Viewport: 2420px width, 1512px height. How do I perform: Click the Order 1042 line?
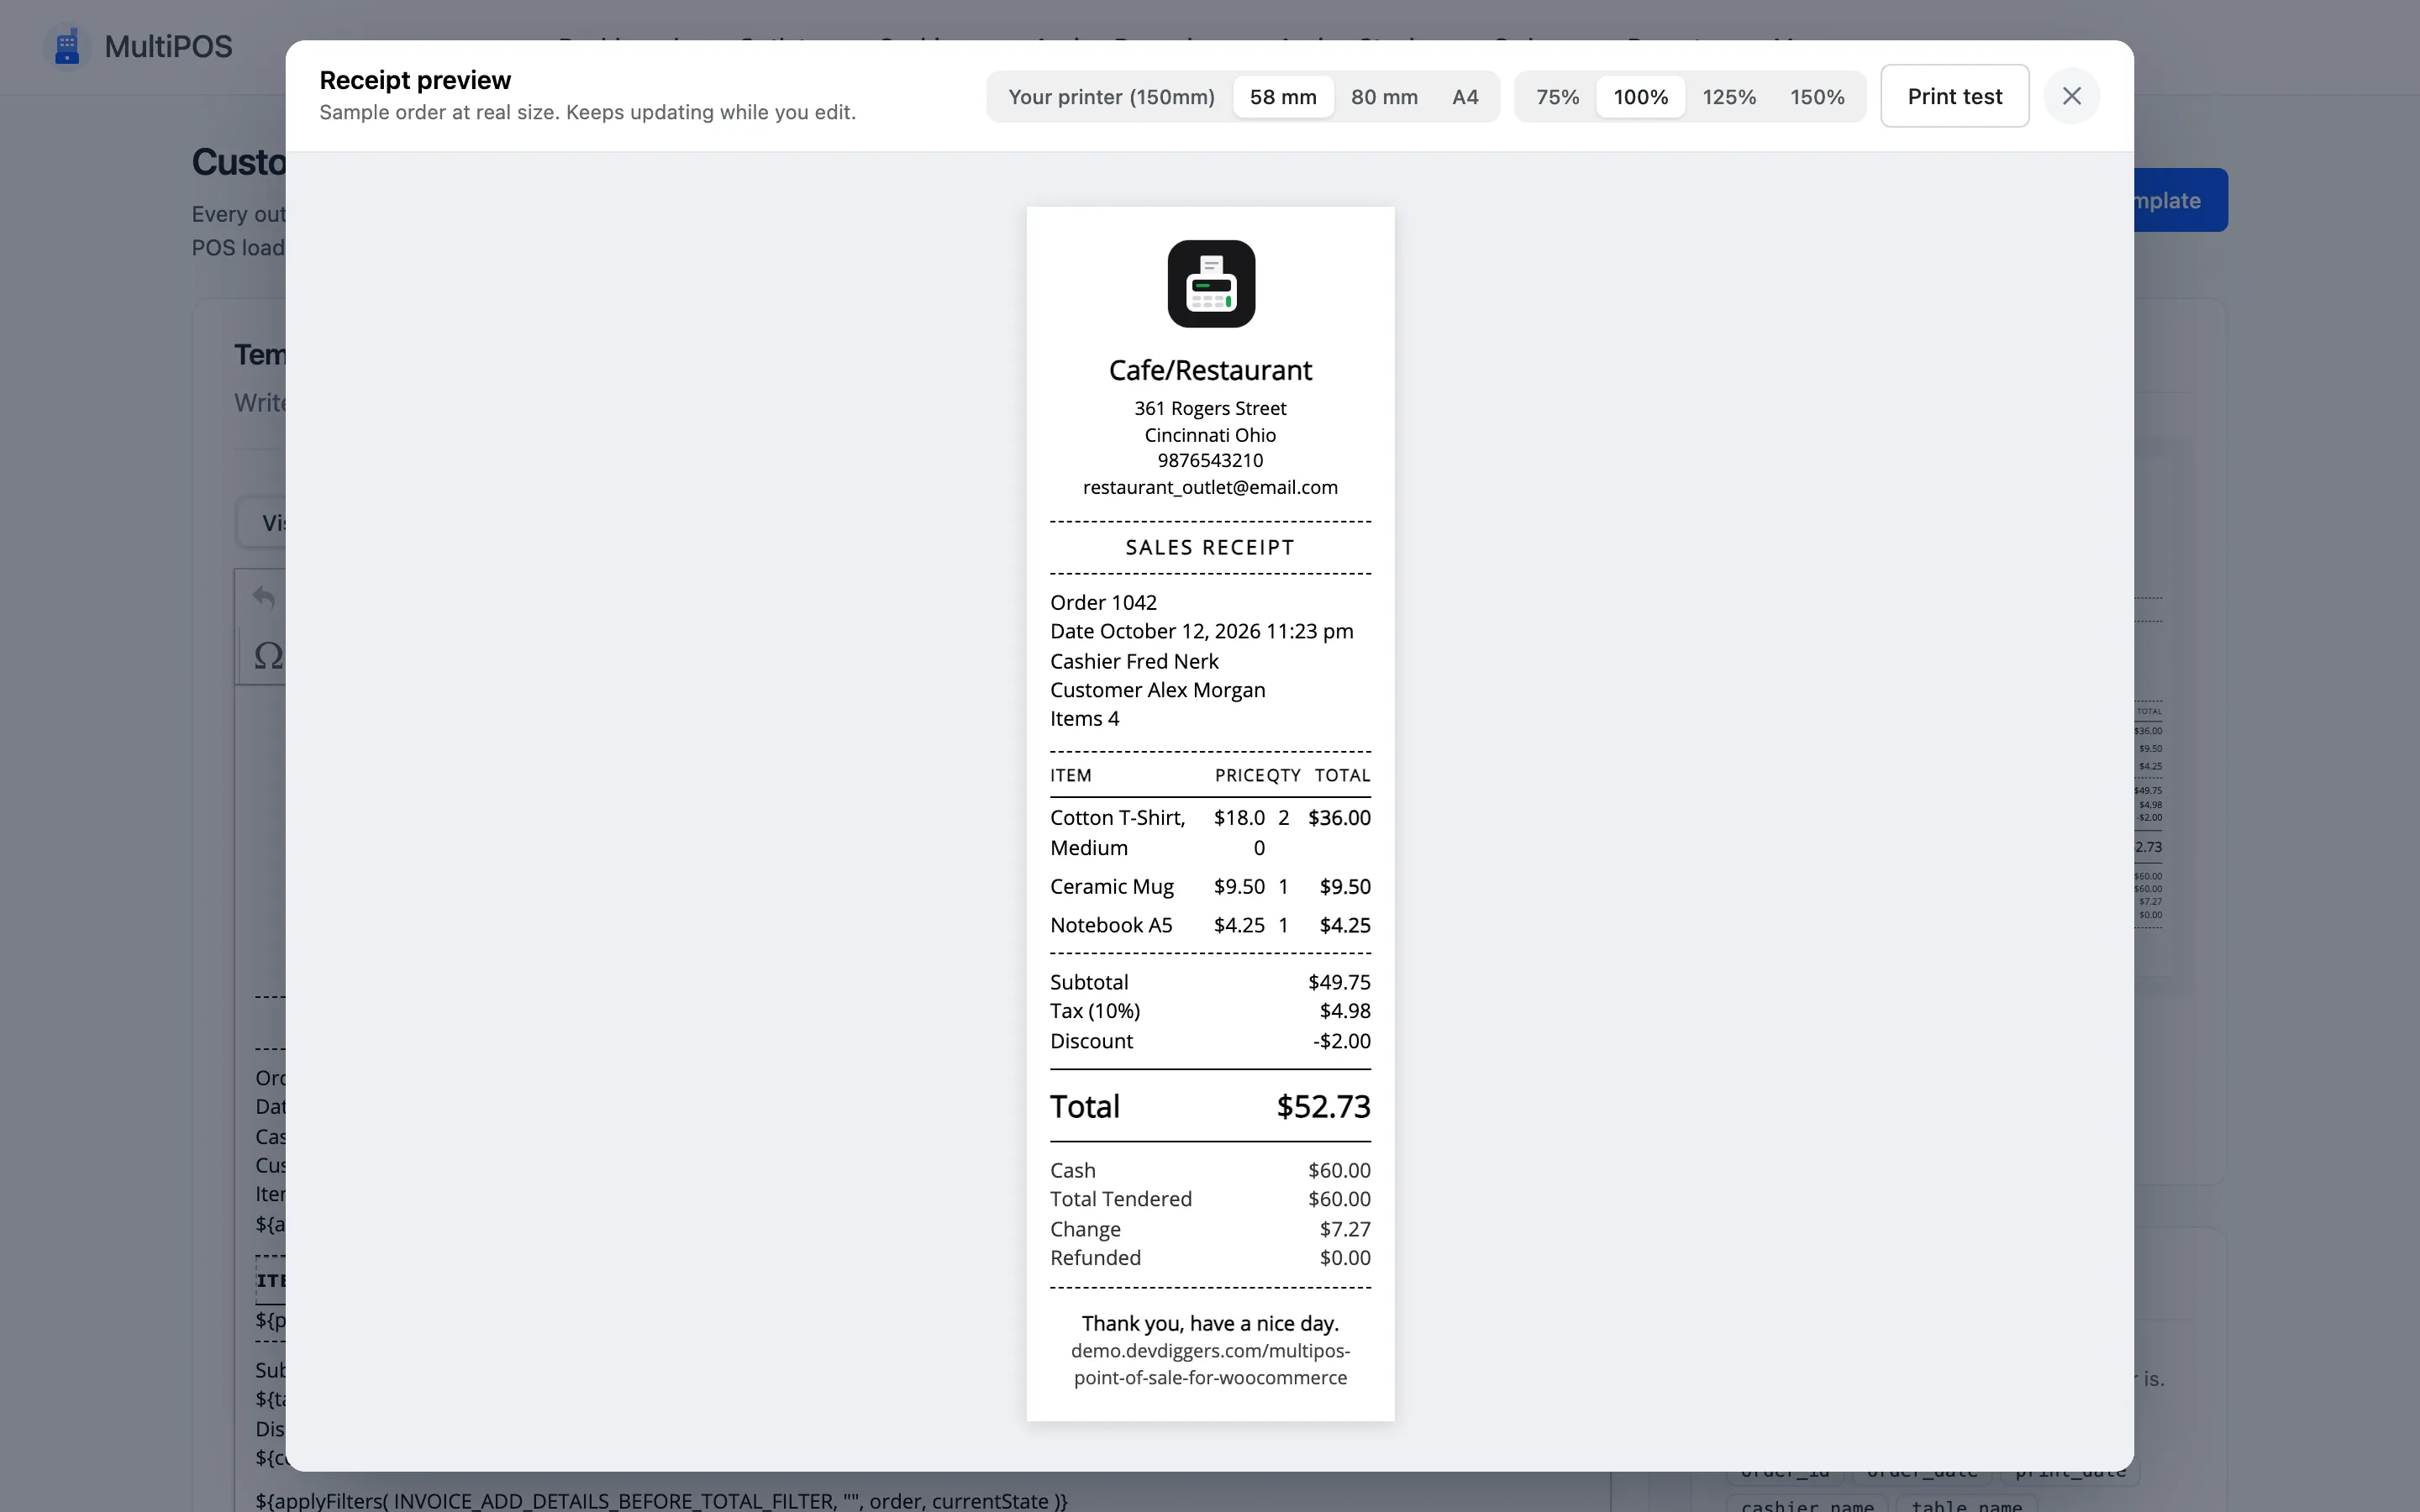click(1103, 602)
